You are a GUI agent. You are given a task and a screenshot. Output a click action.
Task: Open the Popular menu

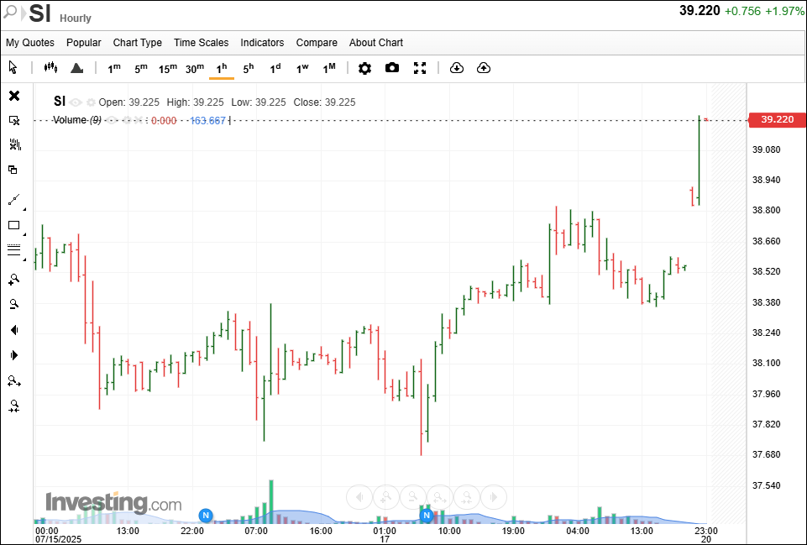point(83,43)
